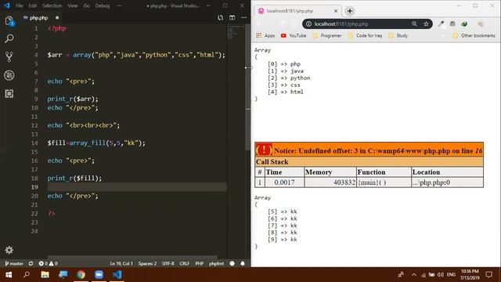This screenshot has height=282, width=501.
Task: Change end of line via CRLF
Action: pyautogui.click(x=185, y=263)
